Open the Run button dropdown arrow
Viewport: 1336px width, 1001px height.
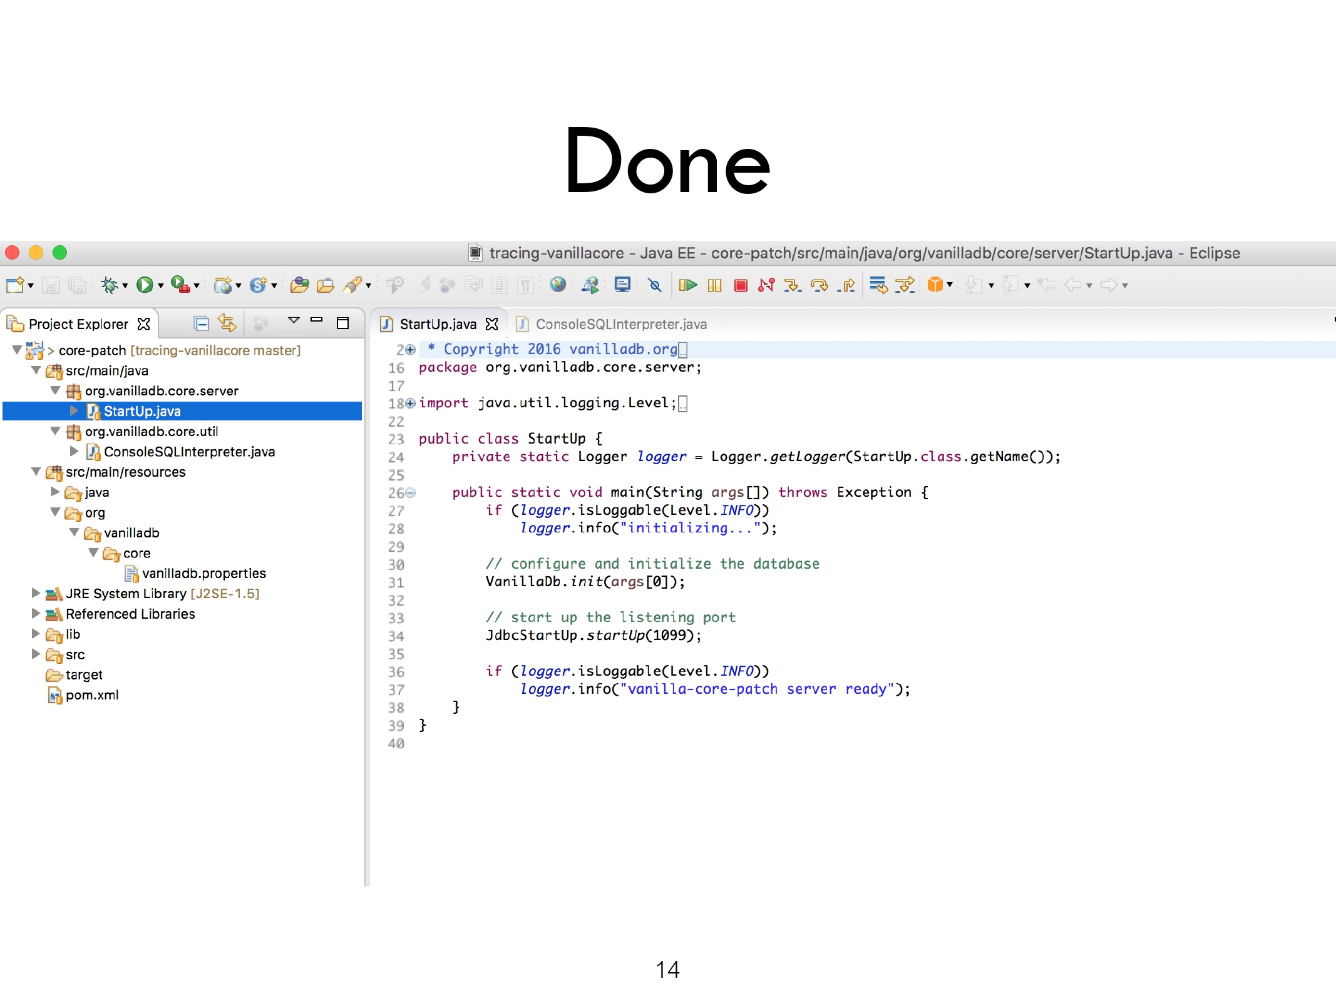(161, 286)
